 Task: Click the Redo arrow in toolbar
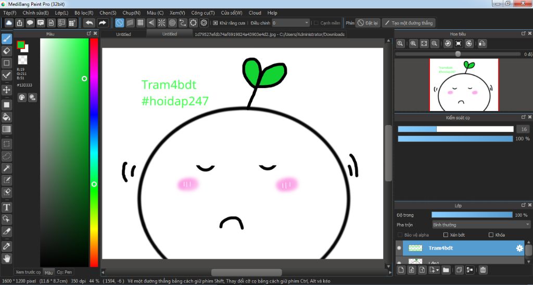[102, 23]
